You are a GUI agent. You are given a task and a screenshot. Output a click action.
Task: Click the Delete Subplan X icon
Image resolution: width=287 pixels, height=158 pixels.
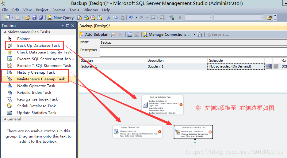(121, 35)
